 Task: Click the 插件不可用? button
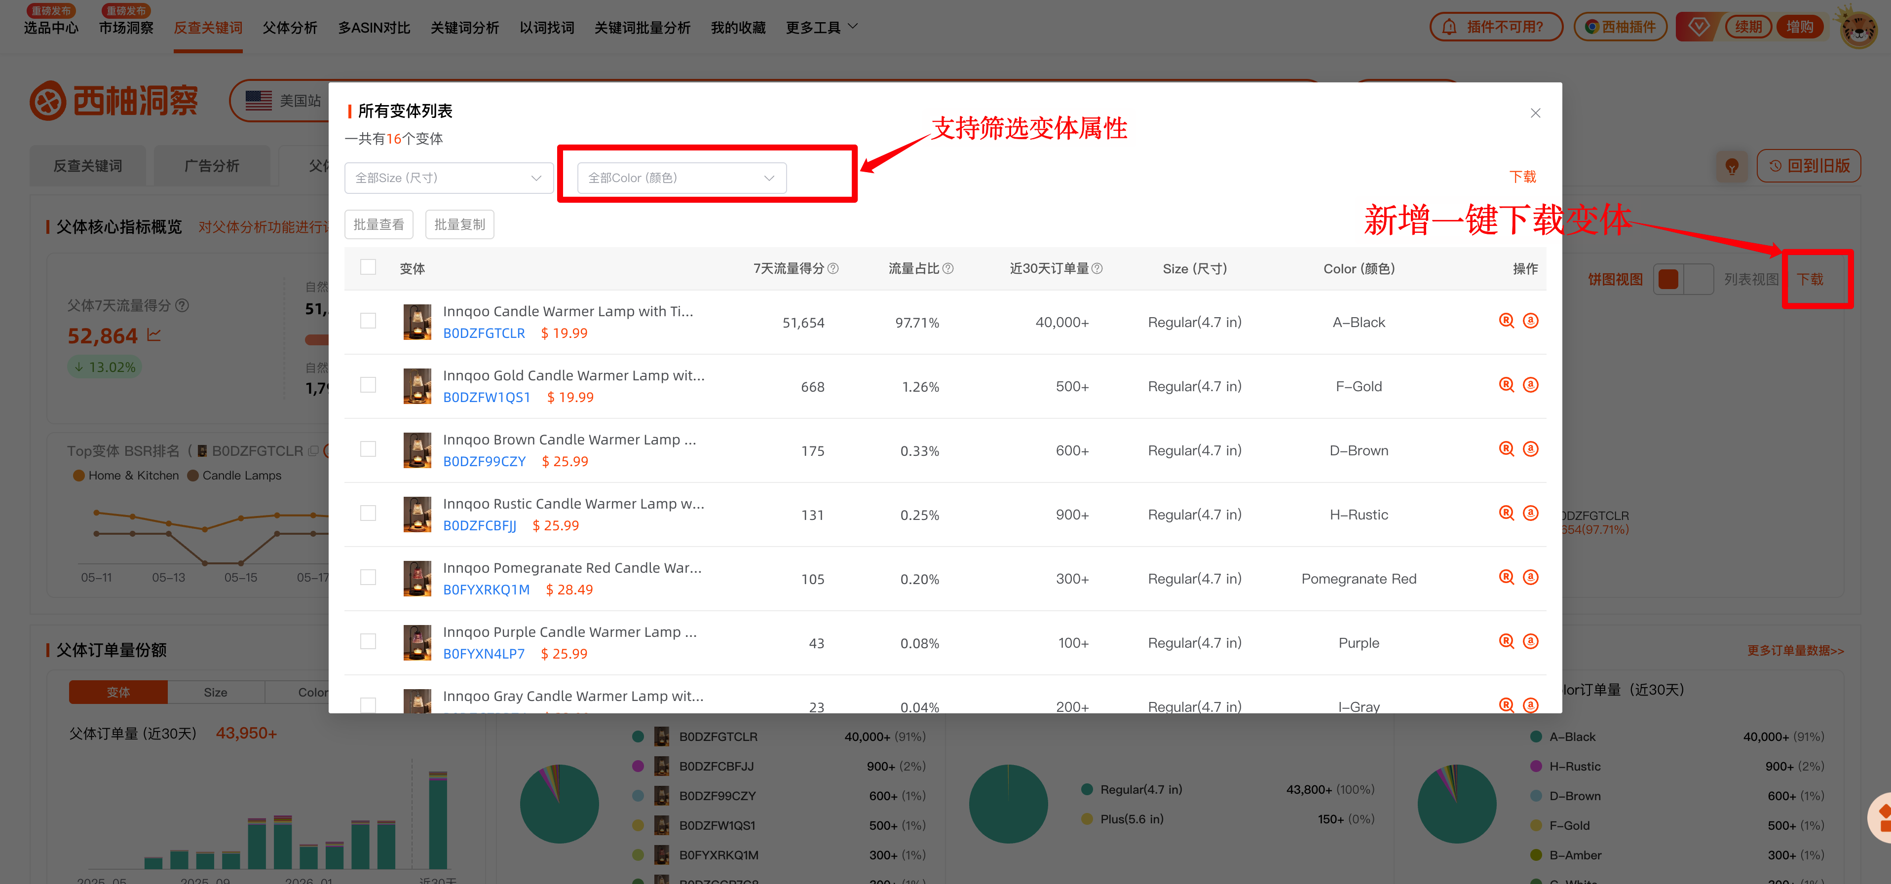tap(1495, 27)
